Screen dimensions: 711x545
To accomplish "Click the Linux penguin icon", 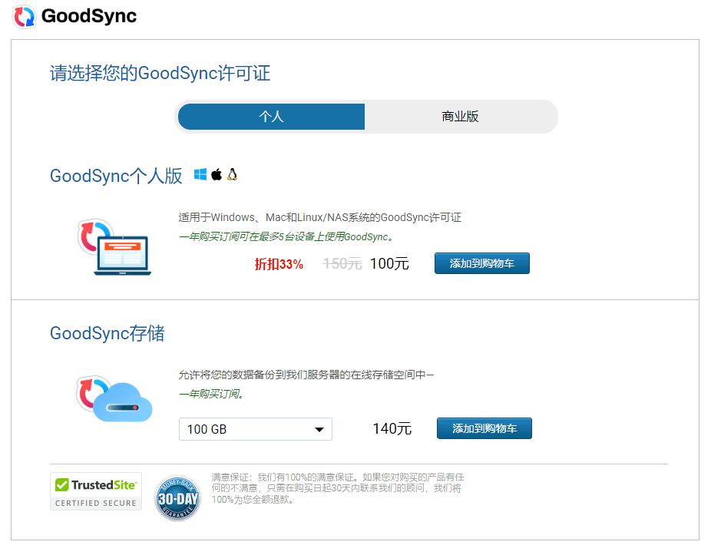I will [232, 174].
